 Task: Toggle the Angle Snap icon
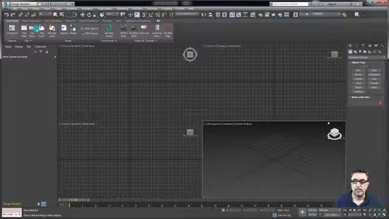click(x=151, y=15)
